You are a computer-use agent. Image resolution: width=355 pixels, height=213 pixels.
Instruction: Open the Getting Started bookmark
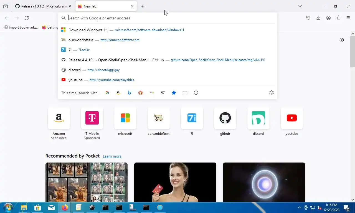coord(50,27)
